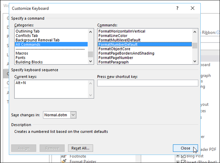Choose FormatParagraph command
The height and width of the screenshot is (163, 220).
tap(145, 62)
